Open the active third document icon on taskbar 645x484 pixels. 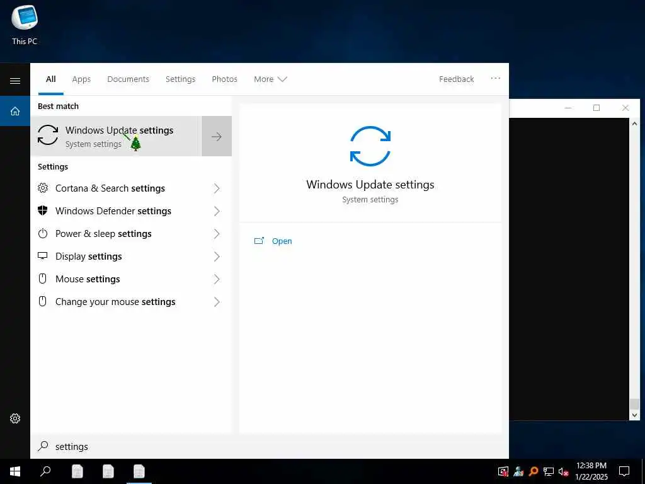(139, 471)
